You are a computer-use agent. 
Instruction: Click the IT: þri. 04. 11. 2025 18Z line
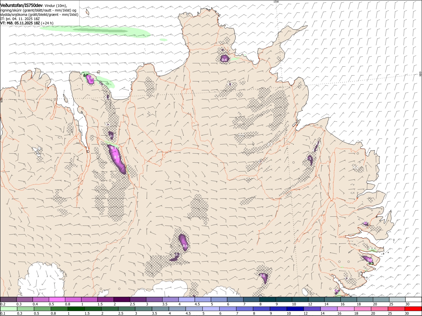(20, 19)
